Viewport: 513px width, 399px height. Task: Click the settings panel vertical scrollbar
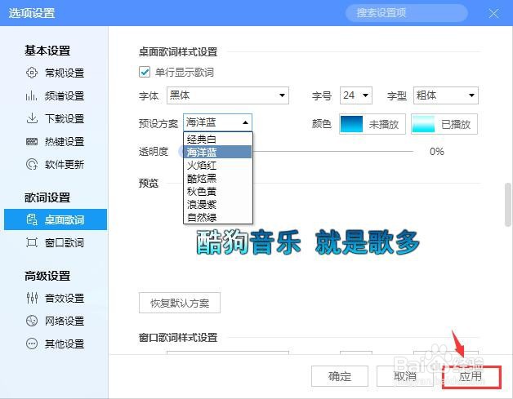(x=508, y=205)
